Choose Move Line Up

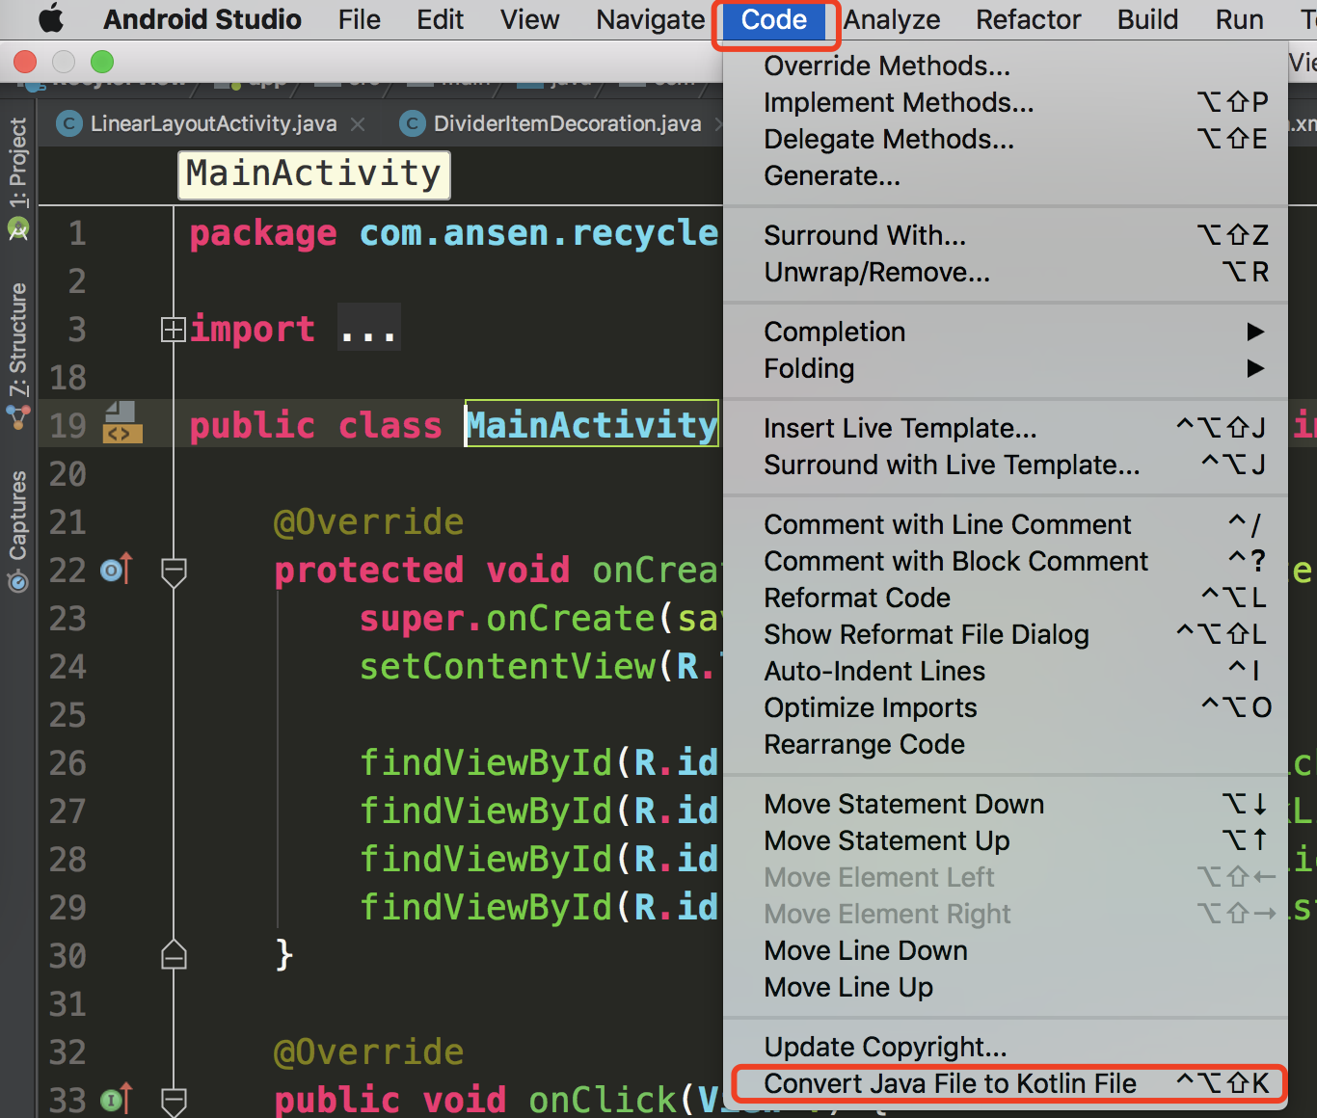point(1006,987)
